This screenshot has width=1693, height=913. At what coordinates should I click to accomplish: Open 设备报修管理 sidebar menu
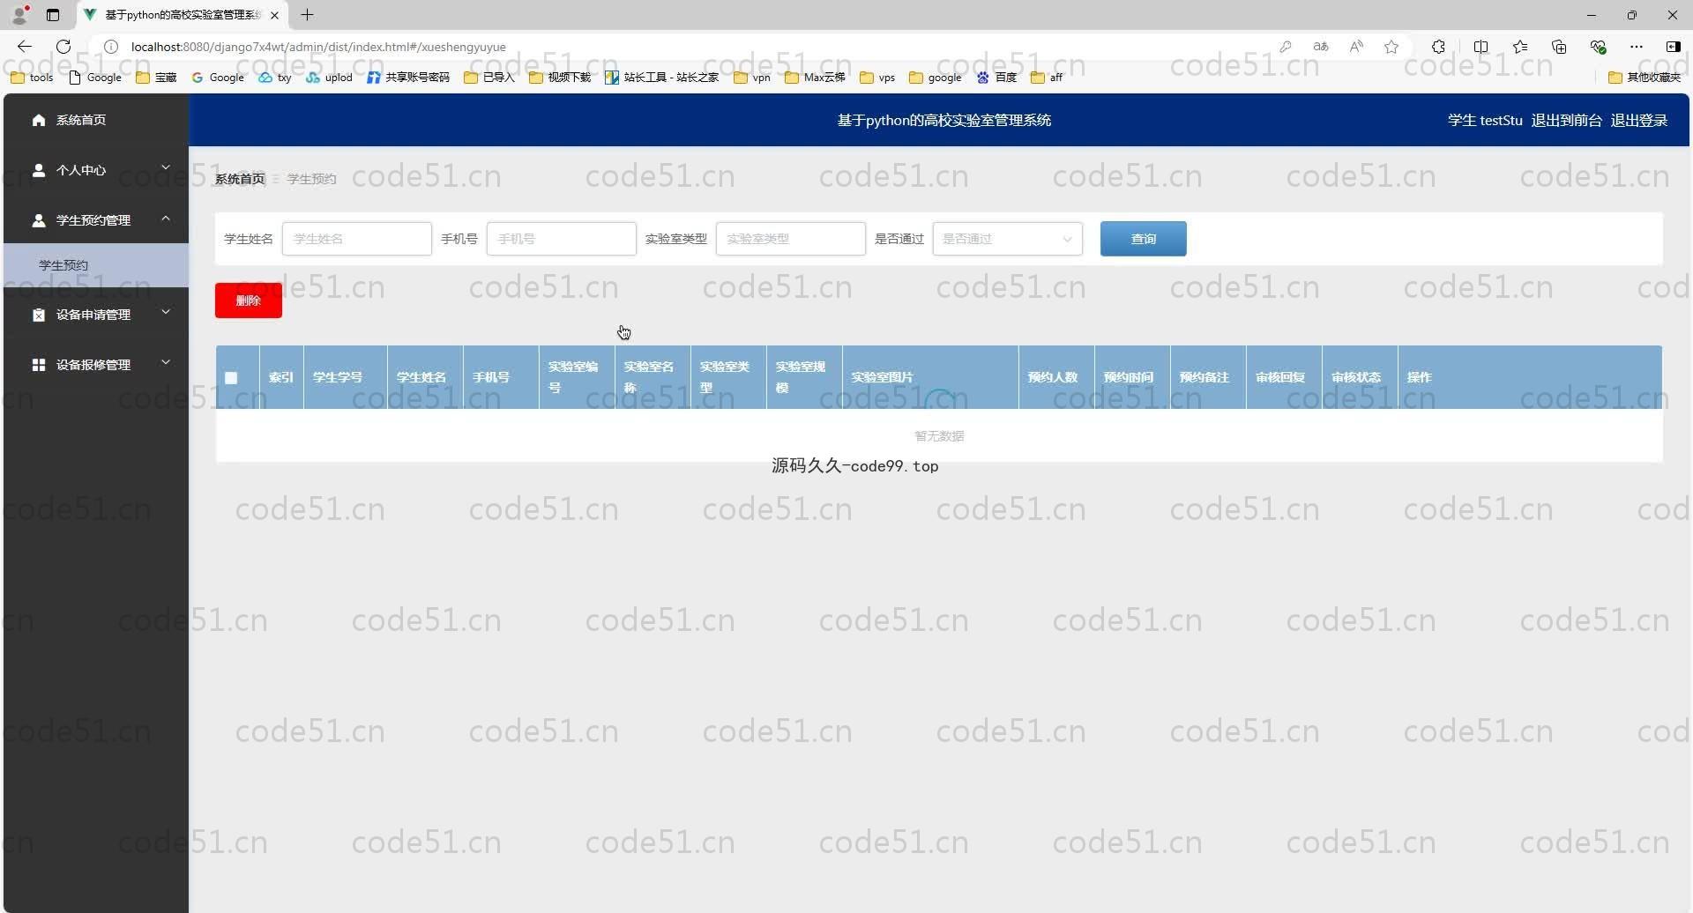96,365
